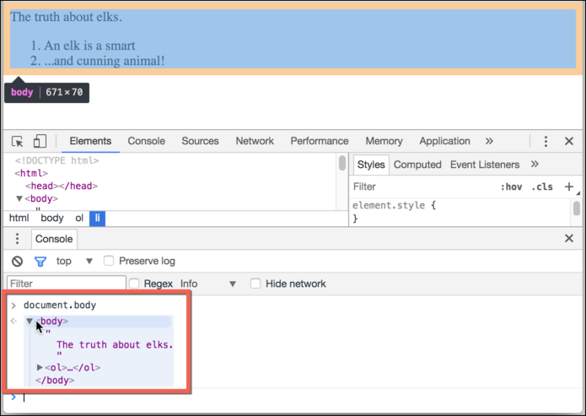Close the console drawer with X

point(569,240)
